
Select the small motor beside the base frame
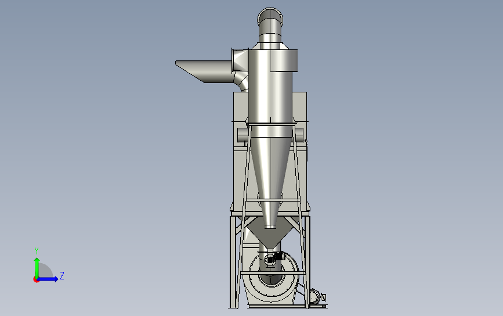point(316,296)
